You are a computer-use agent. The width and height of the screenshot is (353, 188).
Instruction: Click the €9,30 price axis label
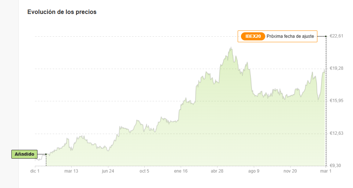335,166
